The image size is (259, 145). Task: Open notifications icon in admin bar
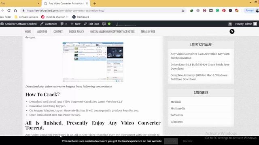click(x=230, y=24)
